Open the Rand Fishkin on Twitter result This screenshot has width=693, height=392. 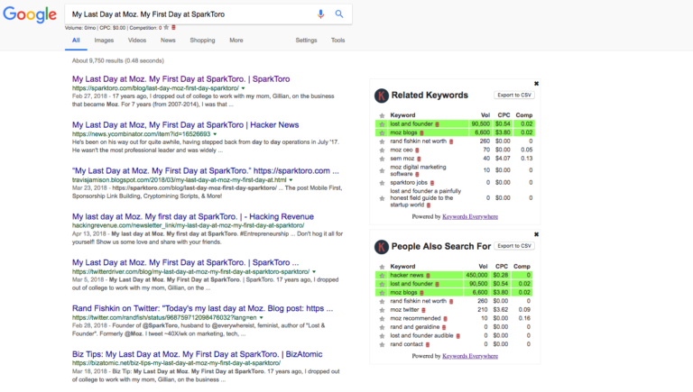(x=202, y=308)
